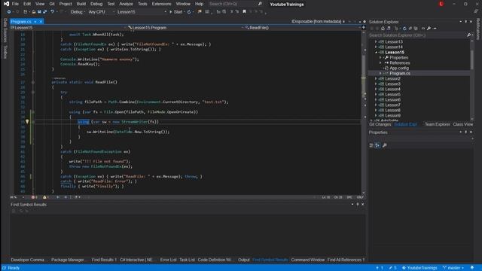Click the top search magnifier icon
The height and width of the screenshot is (271, 482).
pyautogui.click(x=260, y=4)
